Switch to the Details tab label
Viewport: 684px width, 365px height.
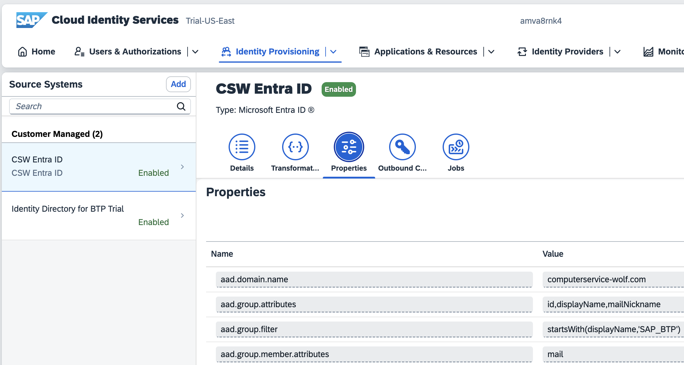coord(242,168)
